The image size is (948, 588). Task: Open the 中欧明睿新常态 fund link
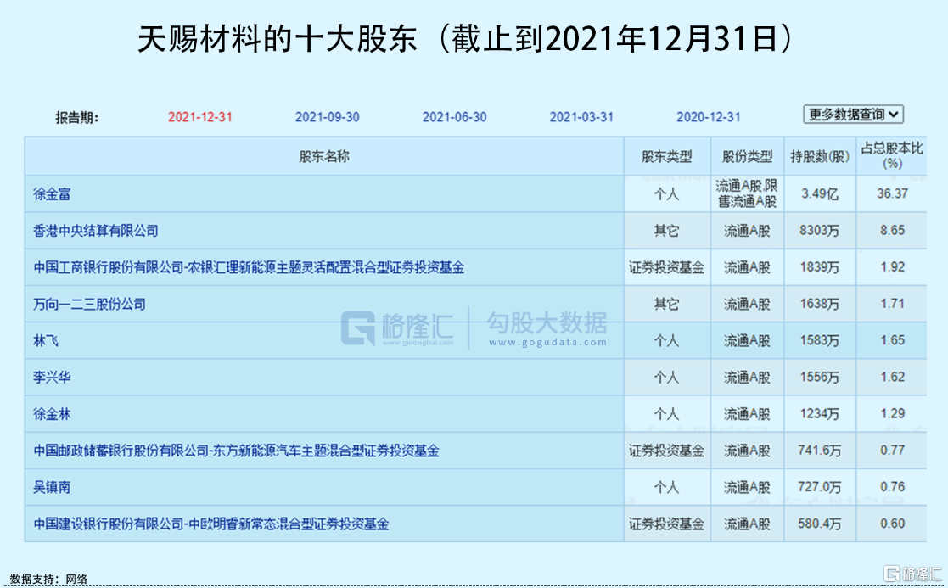(x=211, y=524)
